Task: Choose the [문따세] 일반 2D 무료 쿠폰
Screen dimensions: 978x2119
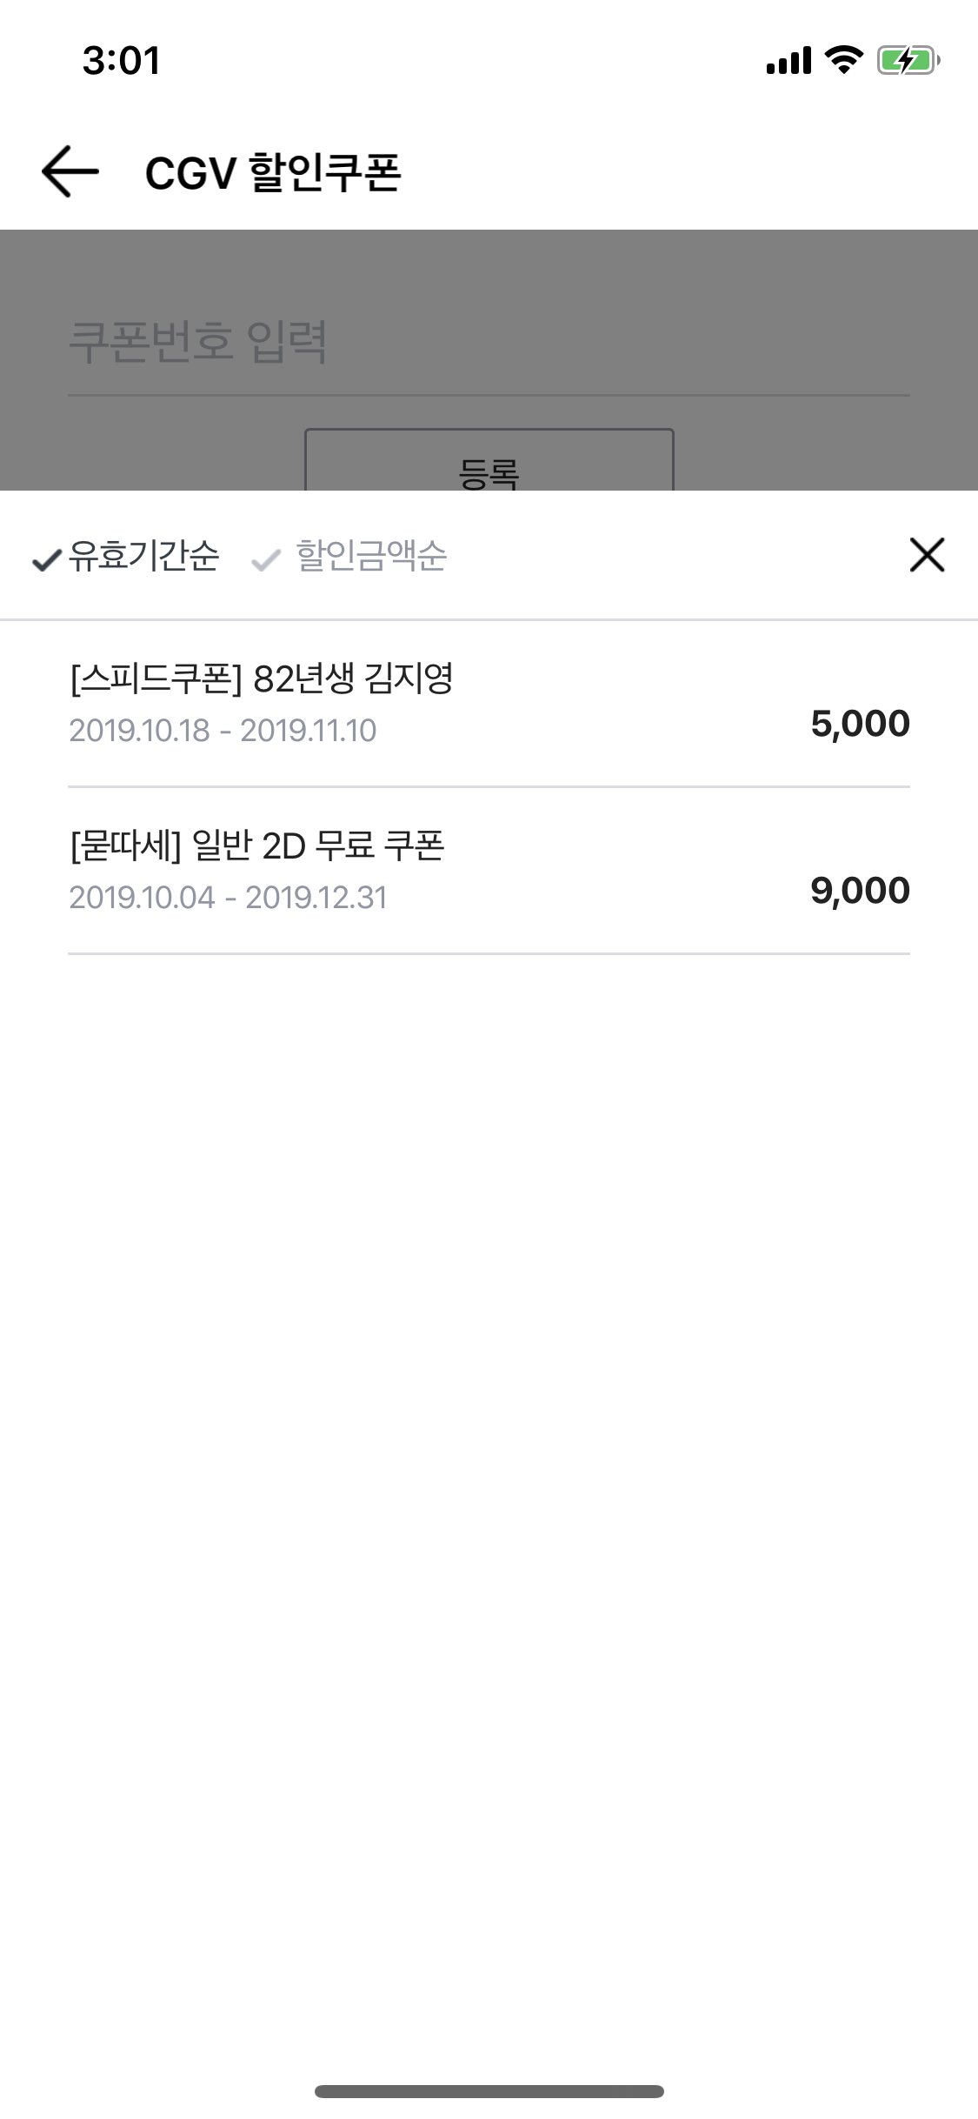Action: coord(257,846)
